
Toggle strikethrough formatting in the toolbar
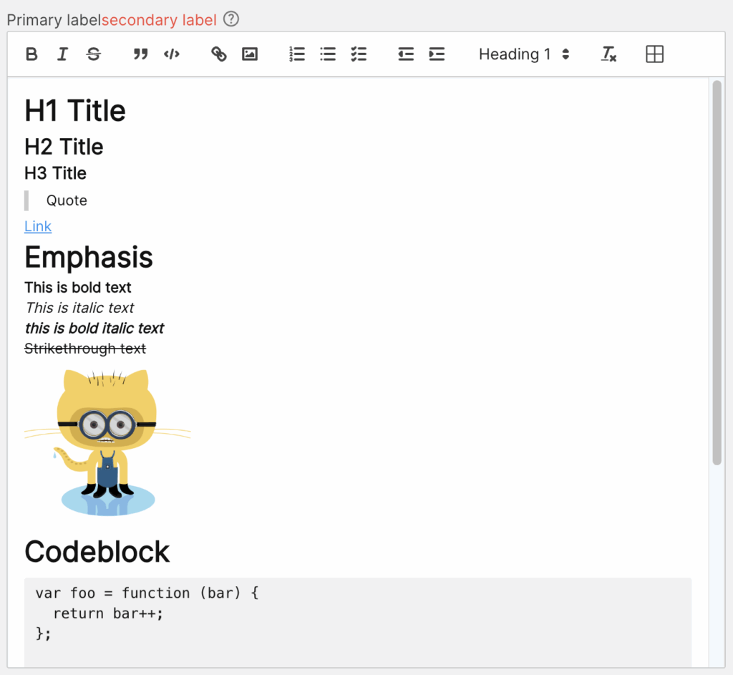(x=93, y=54)
